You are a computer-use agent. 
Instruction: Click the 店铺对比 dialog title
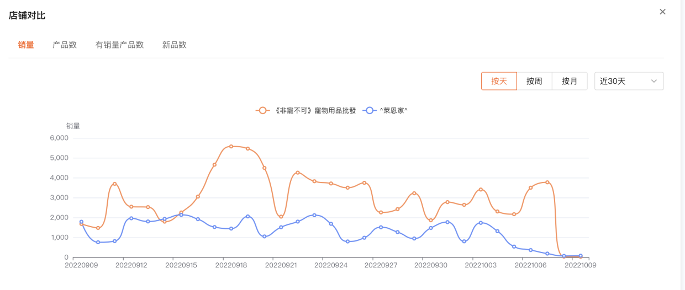pyautogui.click(x=27, y=15)
